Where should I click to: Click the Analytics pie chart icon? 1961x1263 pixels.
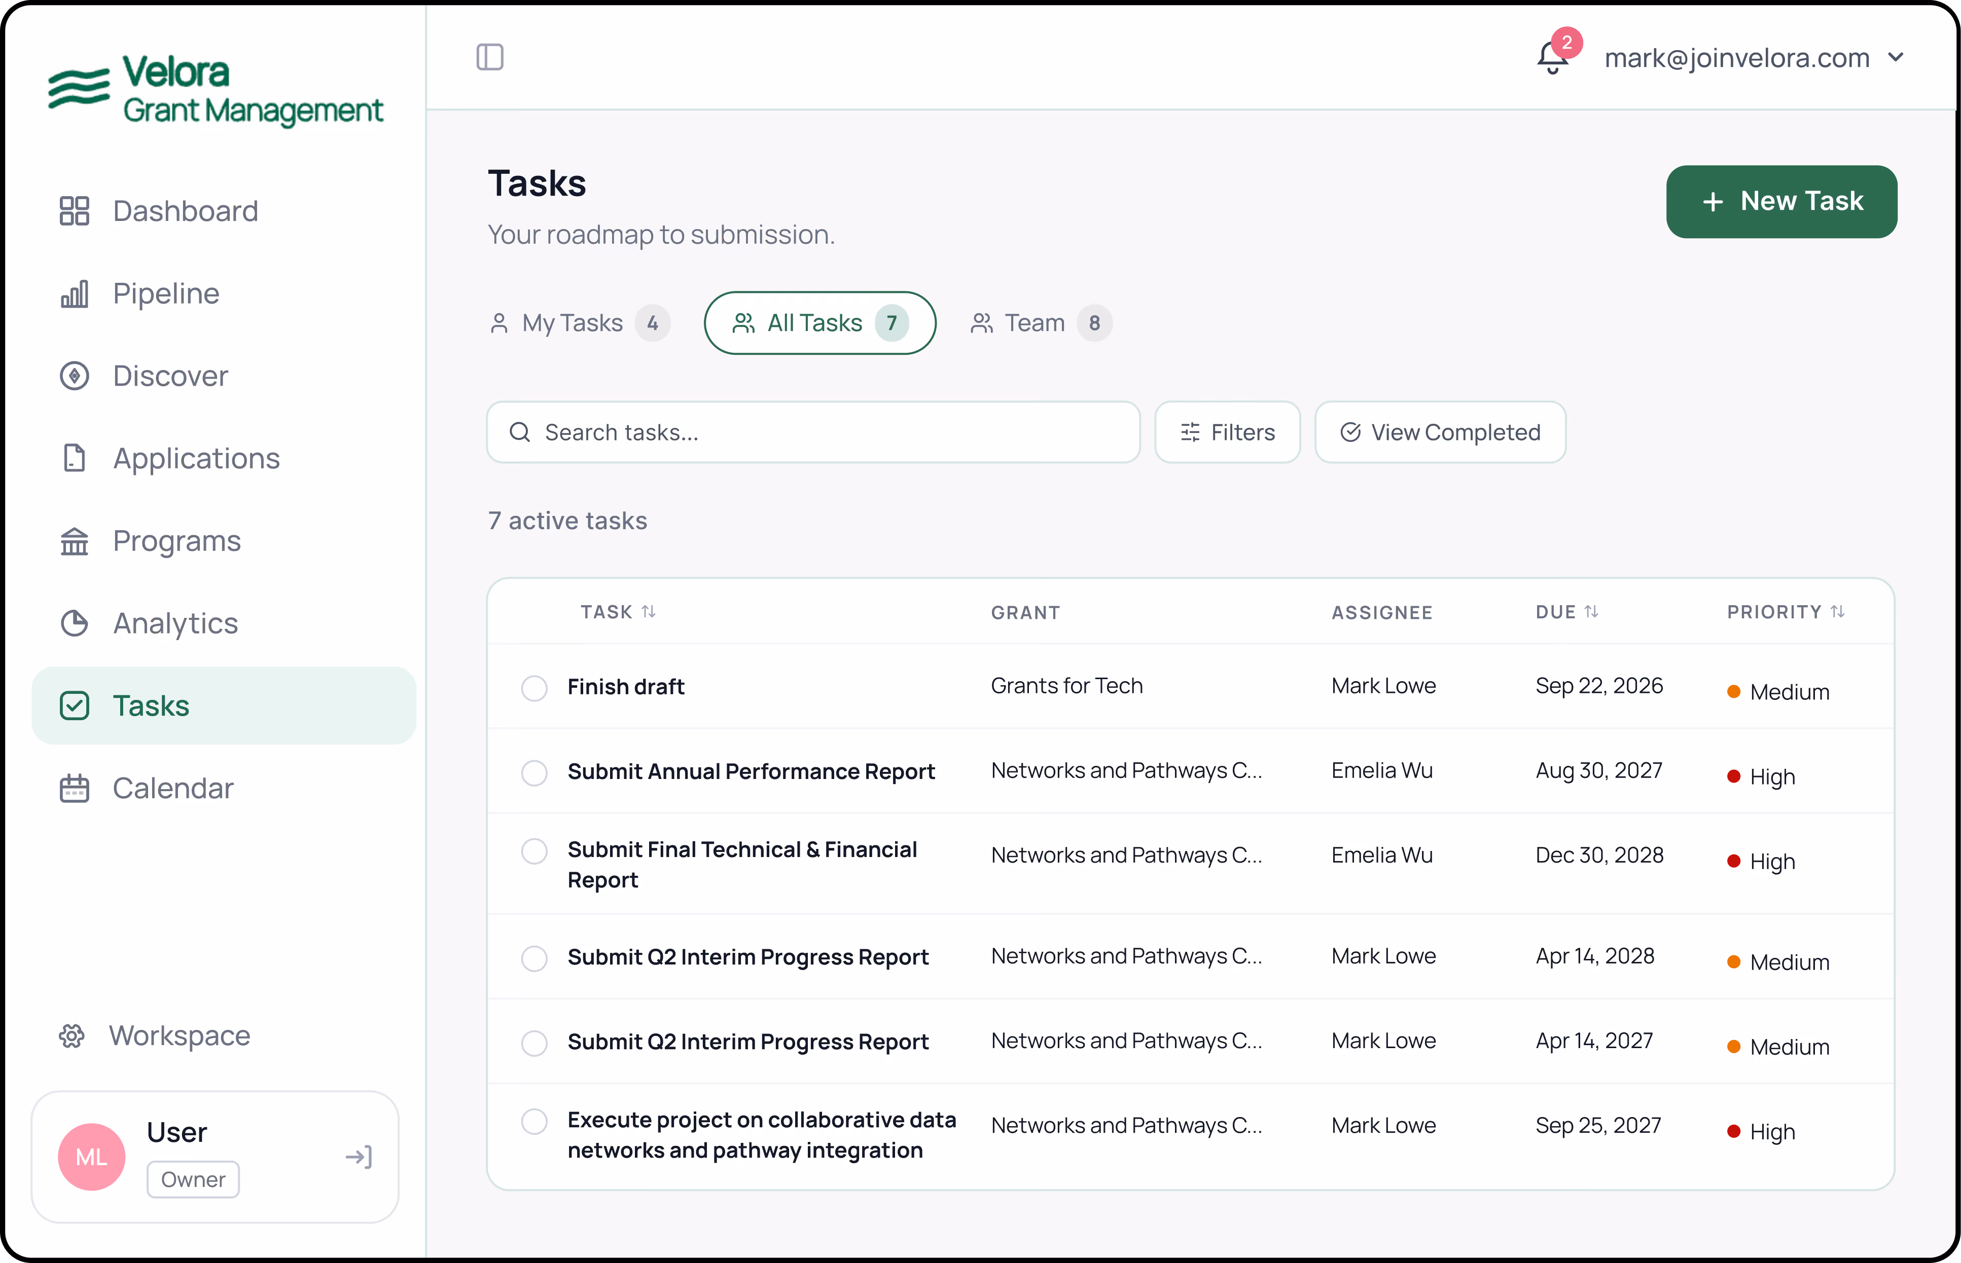click(x=75, y=623)
